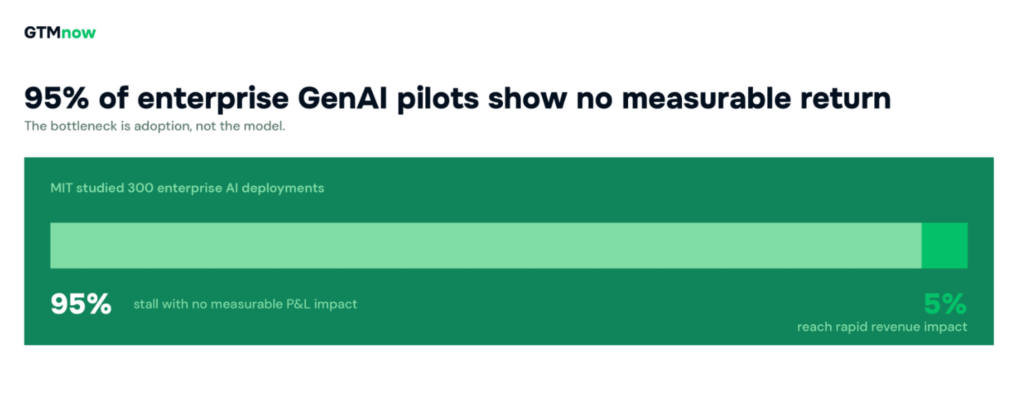1024x399 pixels.
Task: Click the MIT studied 300 deployments label
Action: point(187,188)
